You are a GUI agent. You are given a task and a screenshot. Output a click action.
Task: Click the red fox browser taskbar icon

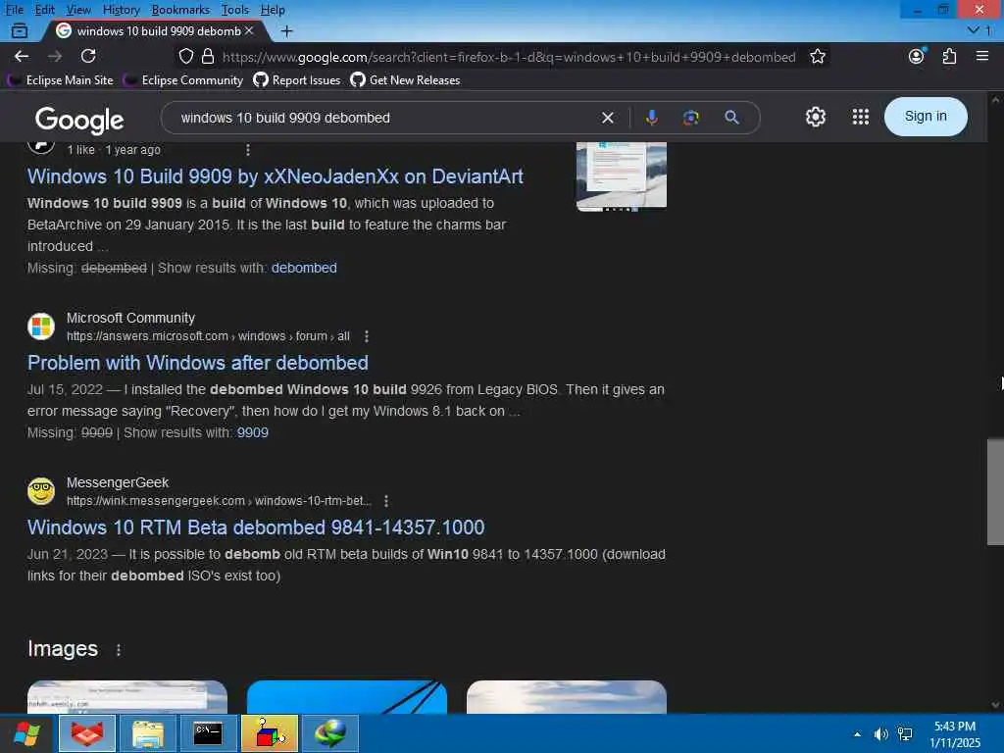[x=87, y=733]
